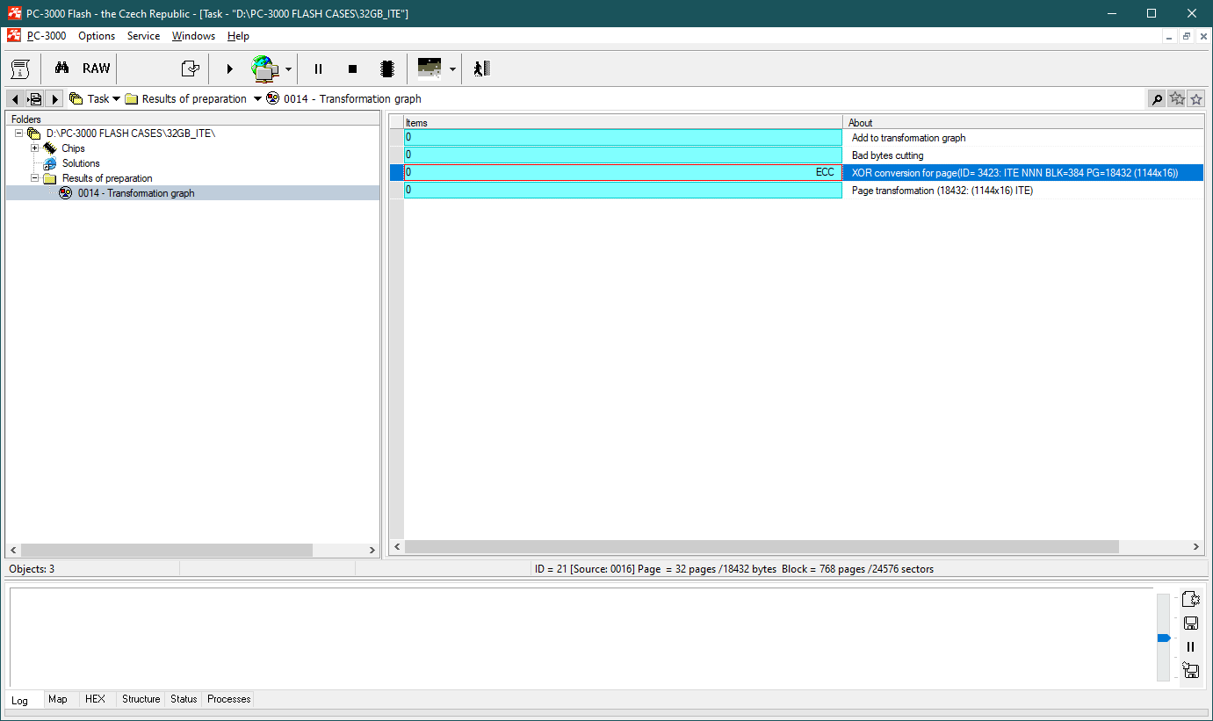The width and height of the screenshot is (1213, 721).
Task: Click the save log with arrow floppy icon
Action: pos(1191,671)
